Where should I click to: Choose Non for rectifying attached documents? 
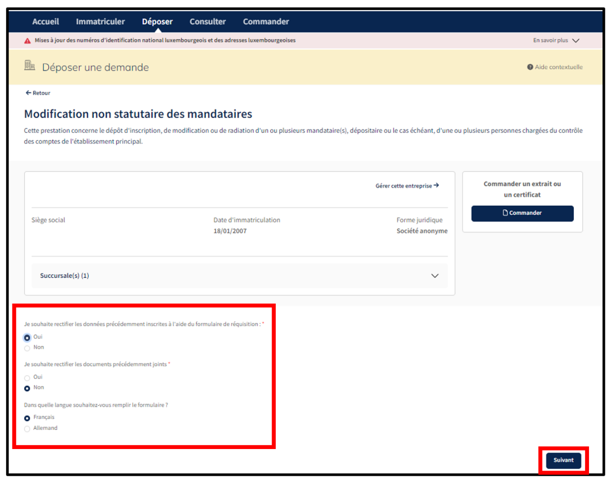click(x=27, y=388)
